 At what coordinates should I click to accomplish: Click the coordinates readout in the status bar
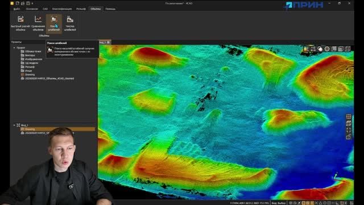tap(249, 203)
